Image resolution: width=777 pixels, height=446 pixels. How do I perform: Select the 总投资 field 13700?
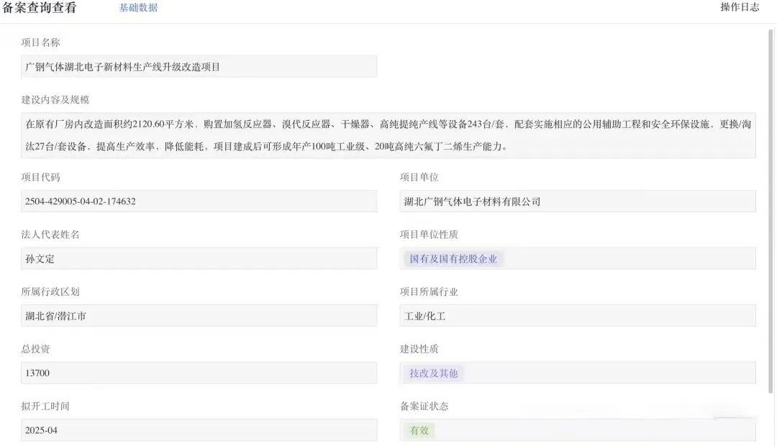199,373
